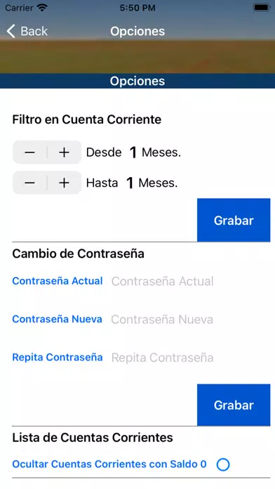Decrease Hasta months with minus
275x489 pixels.
pos(29,183)
